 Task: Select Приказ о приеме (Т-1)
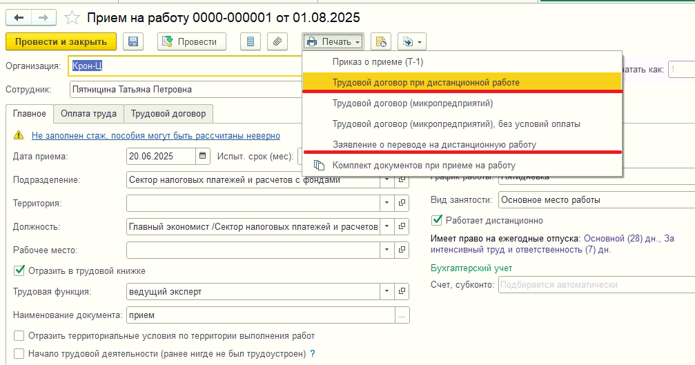coord(462,62)
